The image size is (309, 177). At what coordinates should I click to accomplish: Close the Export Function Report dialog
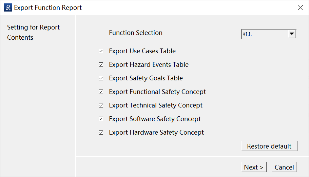click(300, 7)
